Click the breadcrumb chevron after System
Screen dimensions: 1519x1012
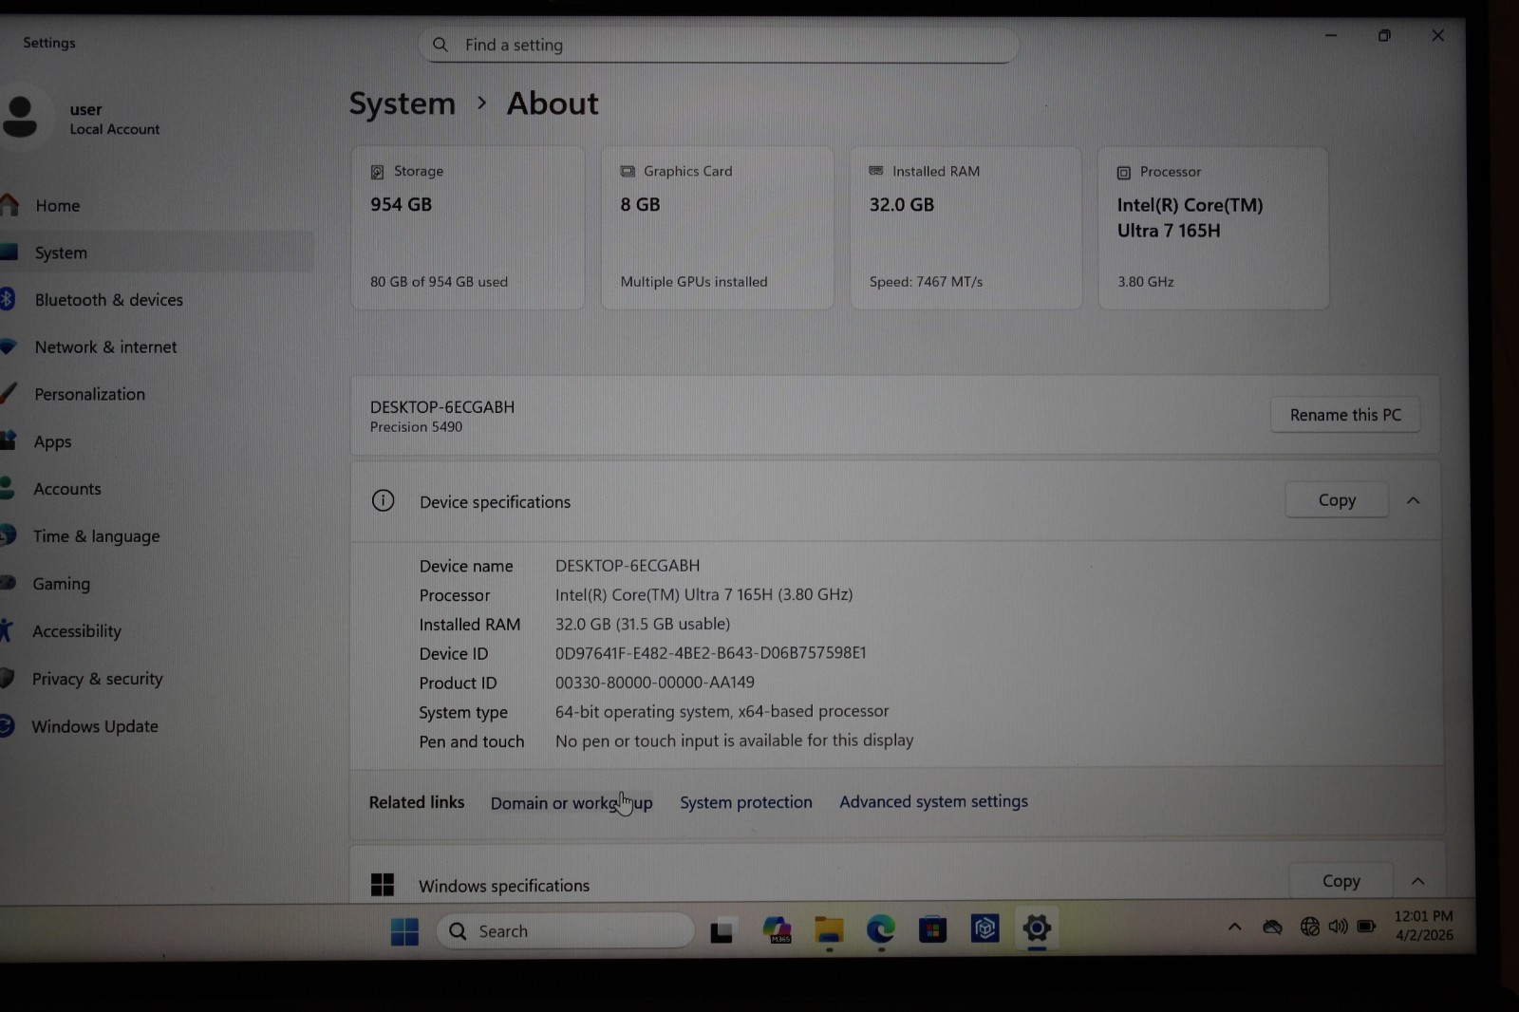point(482,103)
